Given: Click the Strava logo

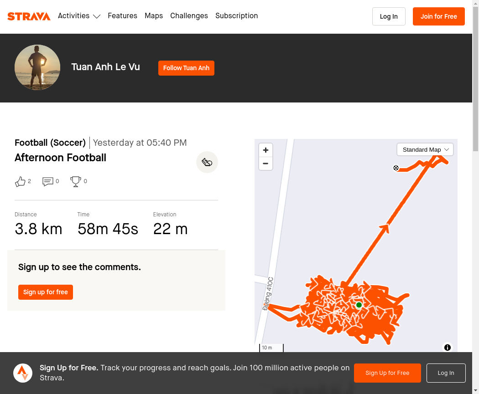Looking at the screenshot, I should pyautogui.click(x=29, y=16).
